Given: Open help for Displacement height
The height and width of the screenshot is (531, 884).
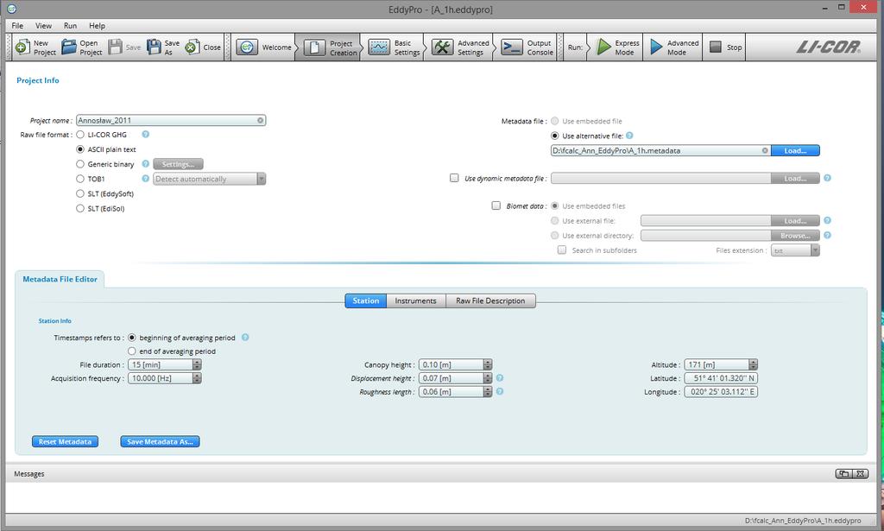Looking at the screenshot, I should [500, 377].
